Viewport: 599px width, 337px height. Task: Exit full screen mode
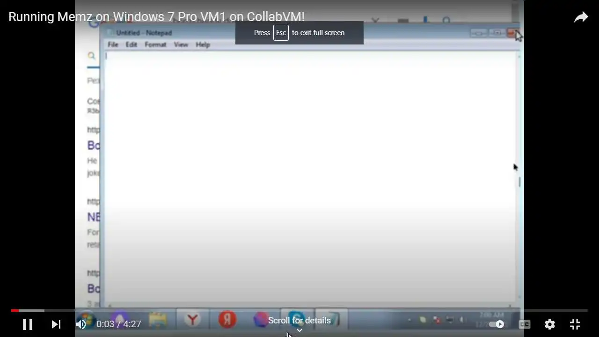pos(575,324)
